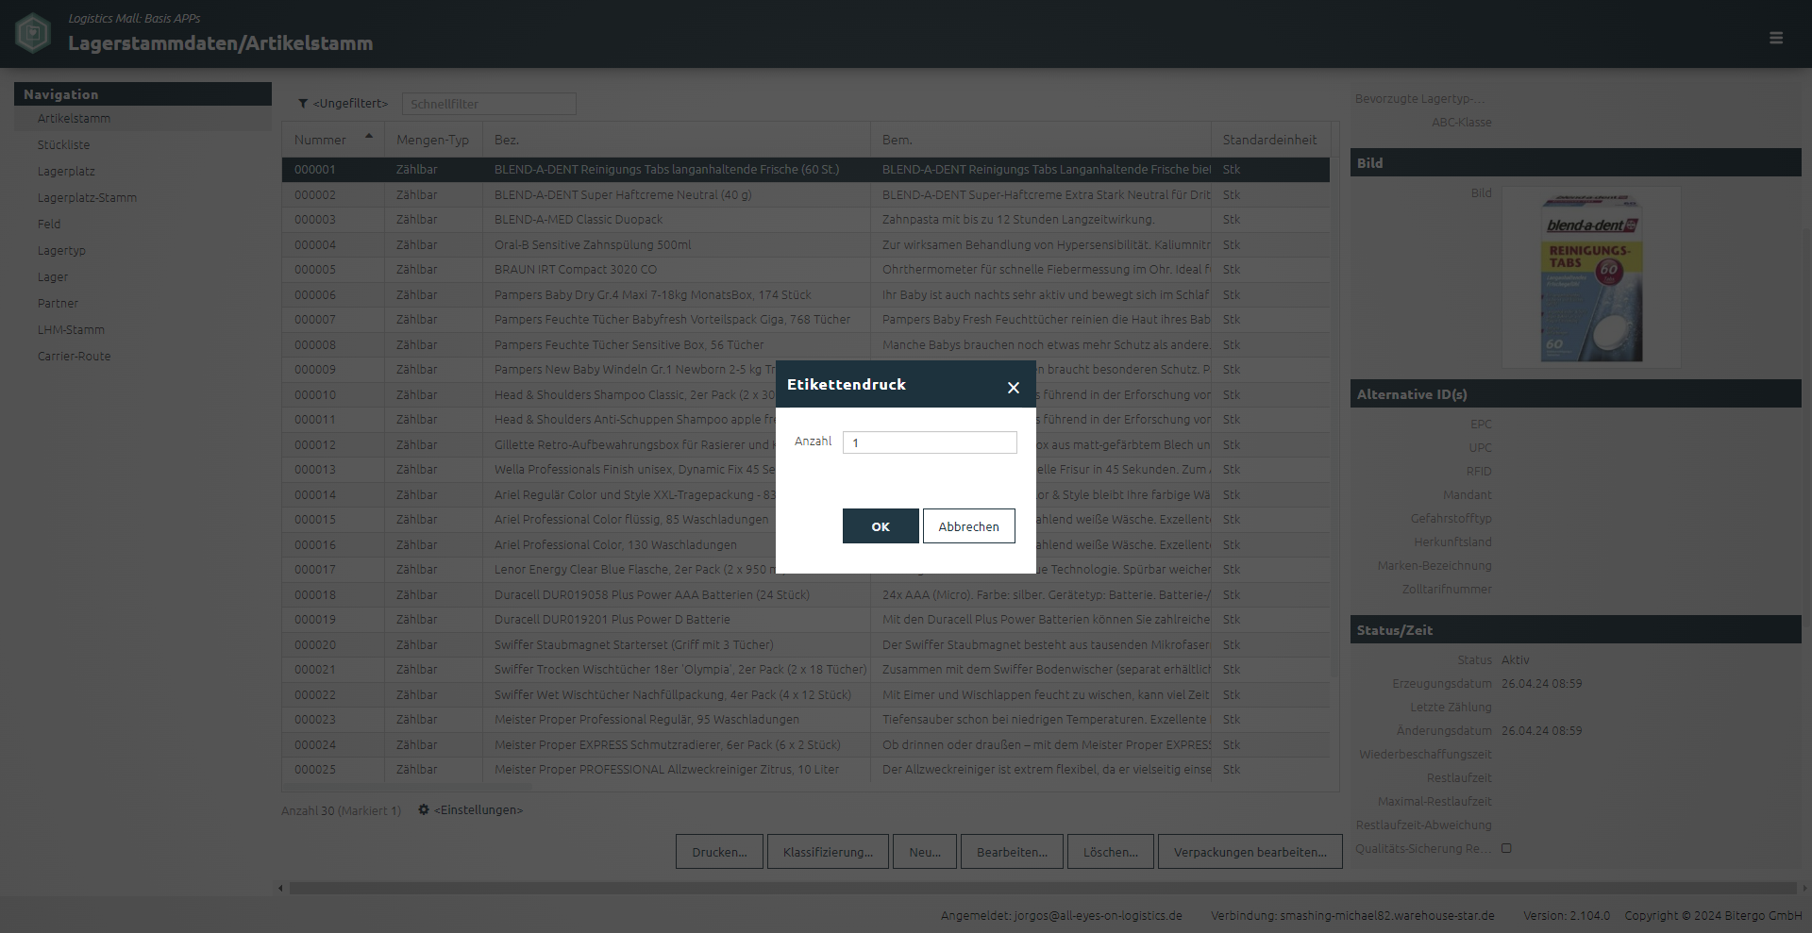1812x933 pixels.
Task: Open Partner in navigation
Action: pyautogui.click(x=58, y=304)
